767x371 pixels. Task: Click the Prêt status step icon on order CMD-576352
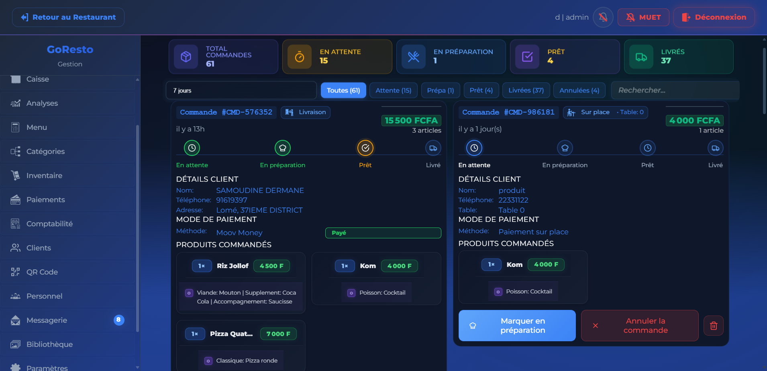(x=365, y=148)
